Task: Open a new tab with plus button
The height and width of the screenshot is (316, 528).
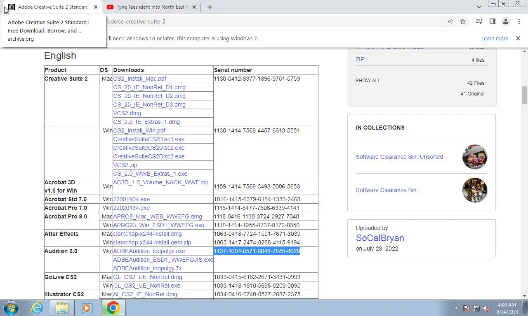Action: 210,7
